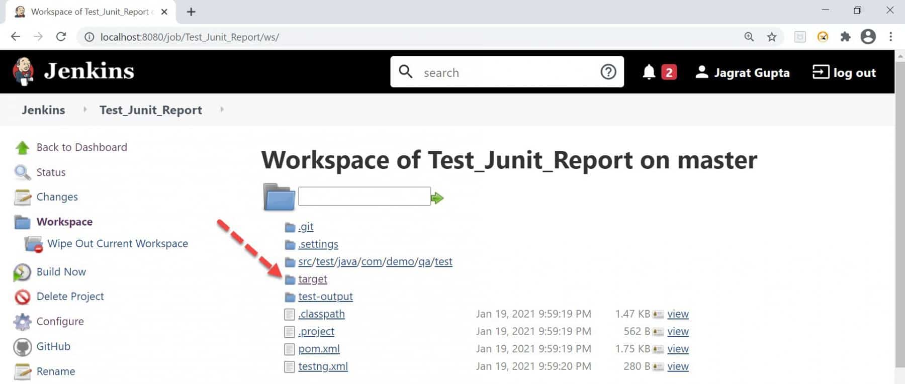The image size is (905, 384).
Task: Open a new browser tab
Action: (x=191, y=12)
